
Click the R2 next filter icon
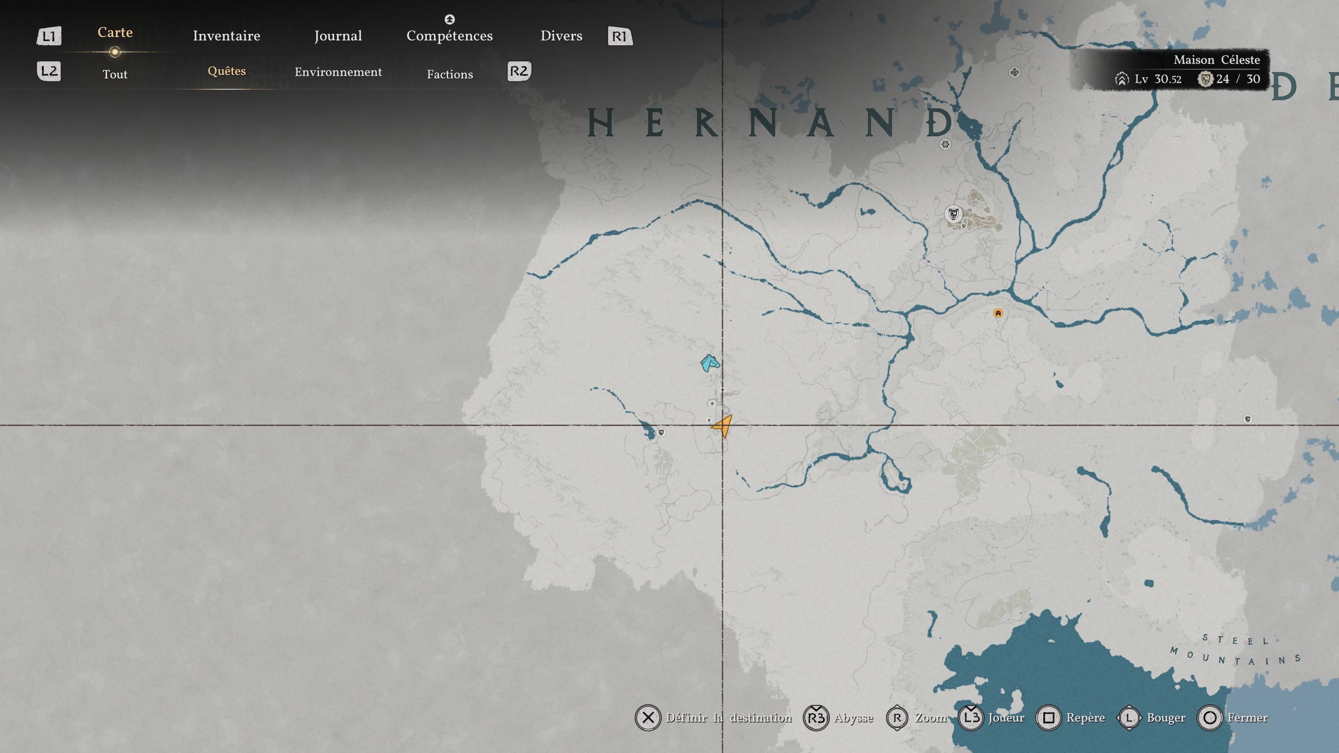point(519,71)
